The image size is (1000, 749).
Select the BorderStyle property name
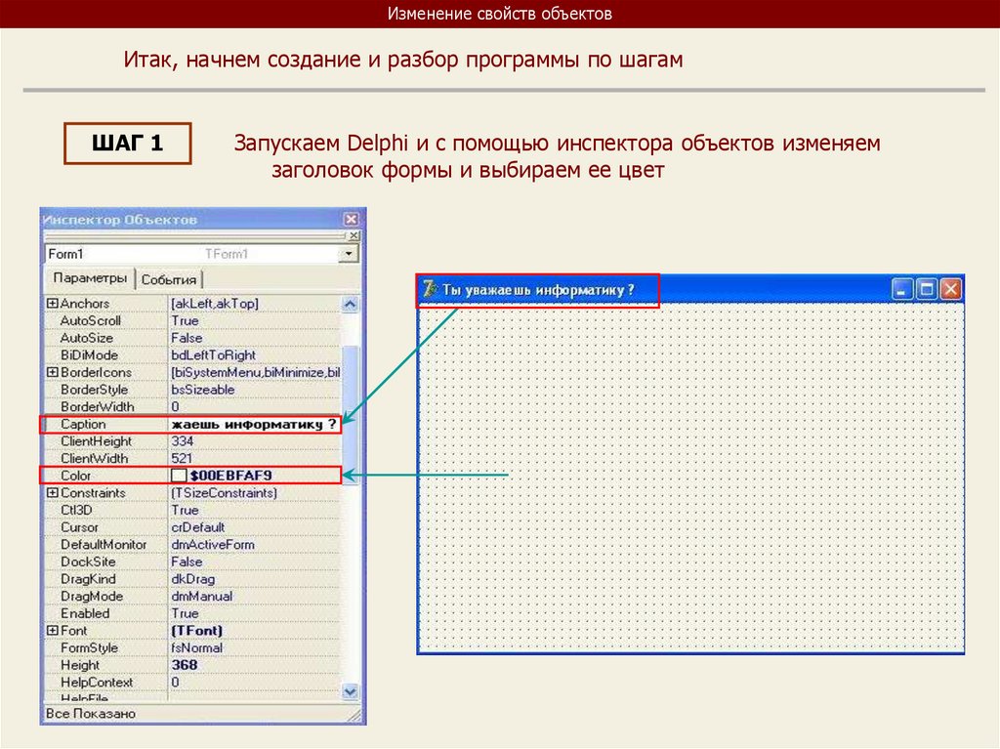coord(95,390)
